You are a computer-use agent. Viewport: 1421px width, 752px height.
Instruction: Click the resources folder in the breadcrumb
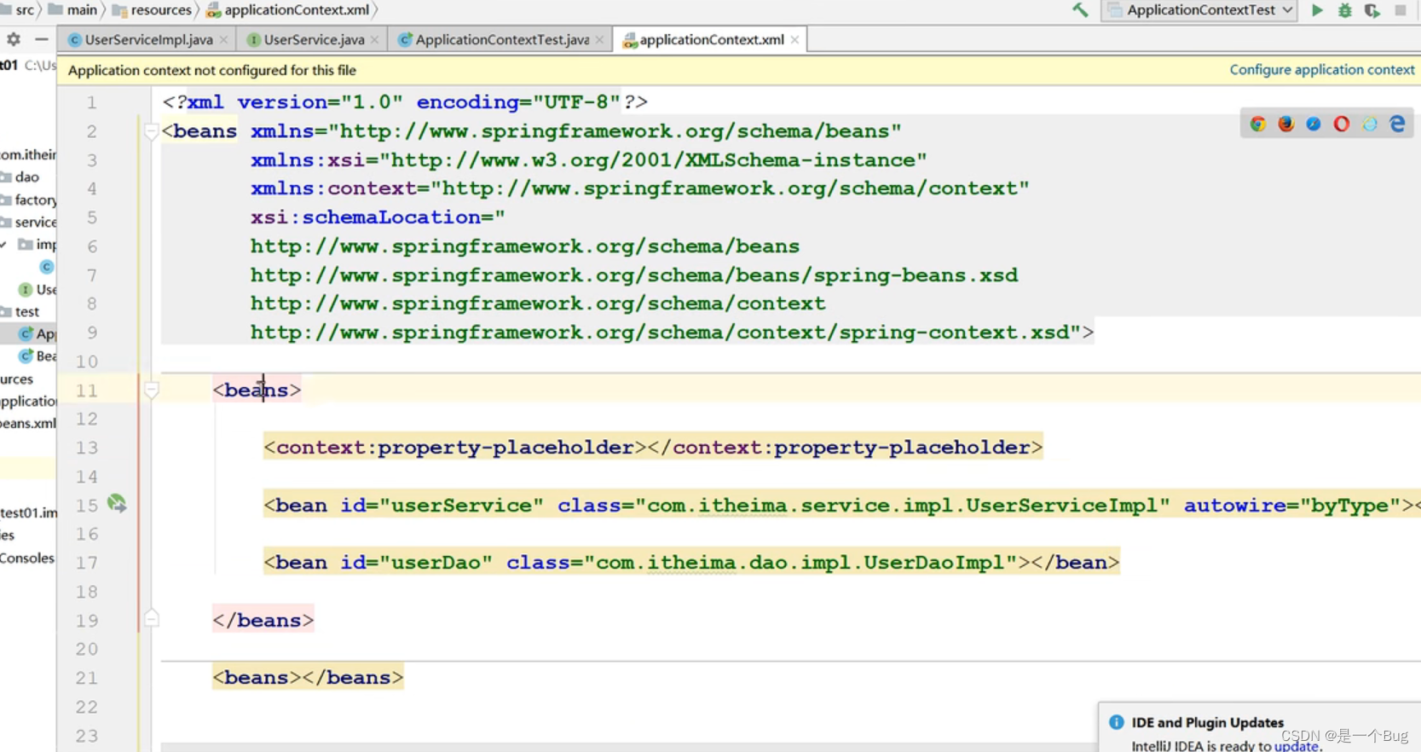(153, 10)
